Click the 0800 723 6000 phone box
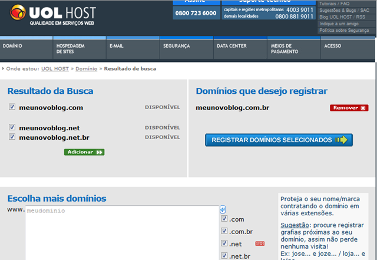This screenshot has height=260, width=377. click(196, 13)
